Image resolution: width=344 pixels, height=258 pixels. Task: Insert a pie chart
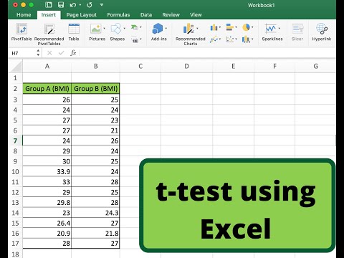tap(246, 27)
